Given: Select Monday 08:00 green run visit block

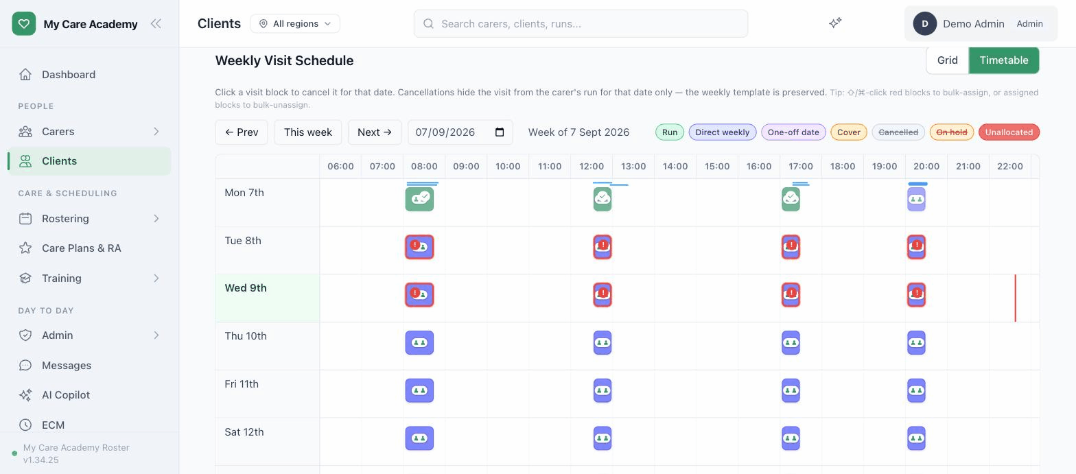Looking at the screenshot, I should pos(419,199).
